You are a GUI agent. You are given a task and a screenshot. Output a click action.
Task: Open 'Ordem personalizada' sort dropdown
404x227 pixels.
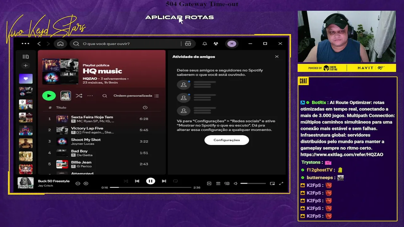[136, 96]
